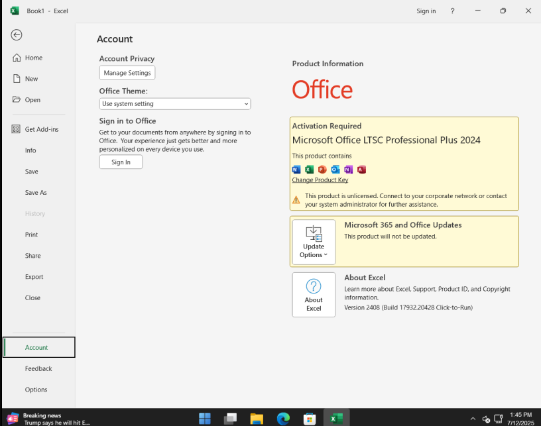The width and height of the screenshot is (541, 426).
Task: Open the Export page
Action: click(34, 276)
